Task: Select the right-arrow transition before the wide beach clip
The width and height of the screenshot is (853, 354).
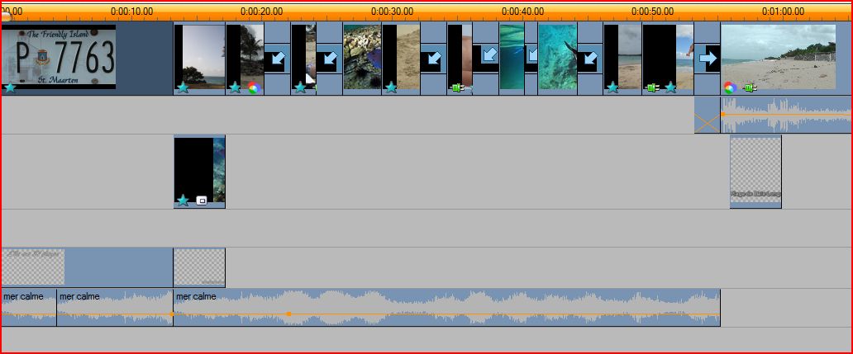Action: click(708, 59)
